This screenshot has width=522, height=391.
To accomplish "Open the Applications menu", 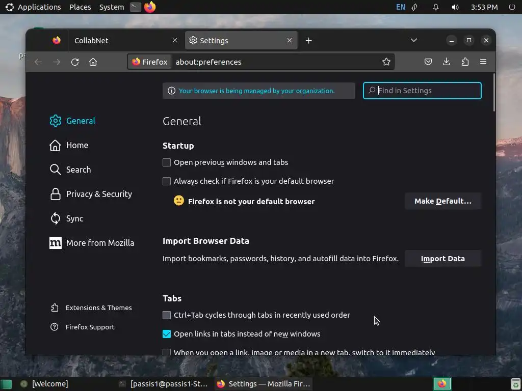I will point(34,7).
